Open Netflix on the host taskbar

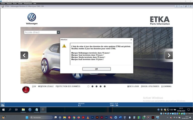[153, 117]
